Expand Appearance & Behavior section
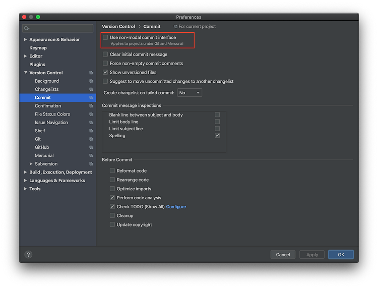Viewport: 378px width, 288px height. pos(26,39)
